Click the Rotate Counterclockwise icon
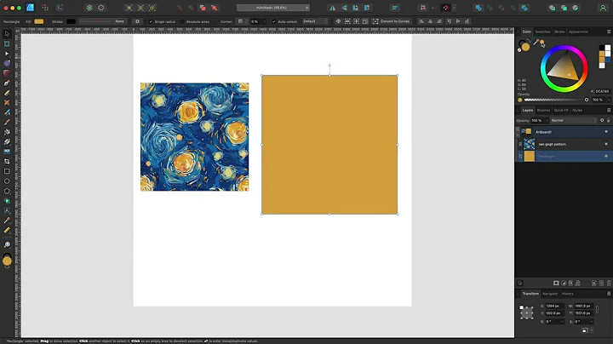 point(355,8)
